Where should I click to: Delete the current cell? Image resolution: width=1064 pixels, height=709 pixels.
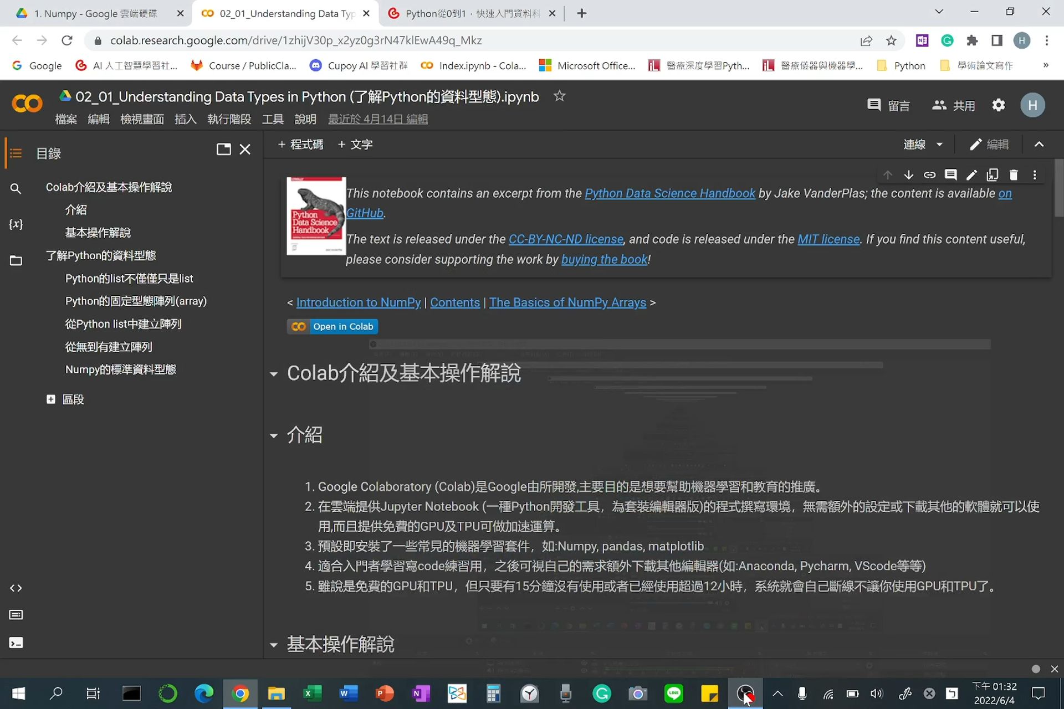[1014, 174]
